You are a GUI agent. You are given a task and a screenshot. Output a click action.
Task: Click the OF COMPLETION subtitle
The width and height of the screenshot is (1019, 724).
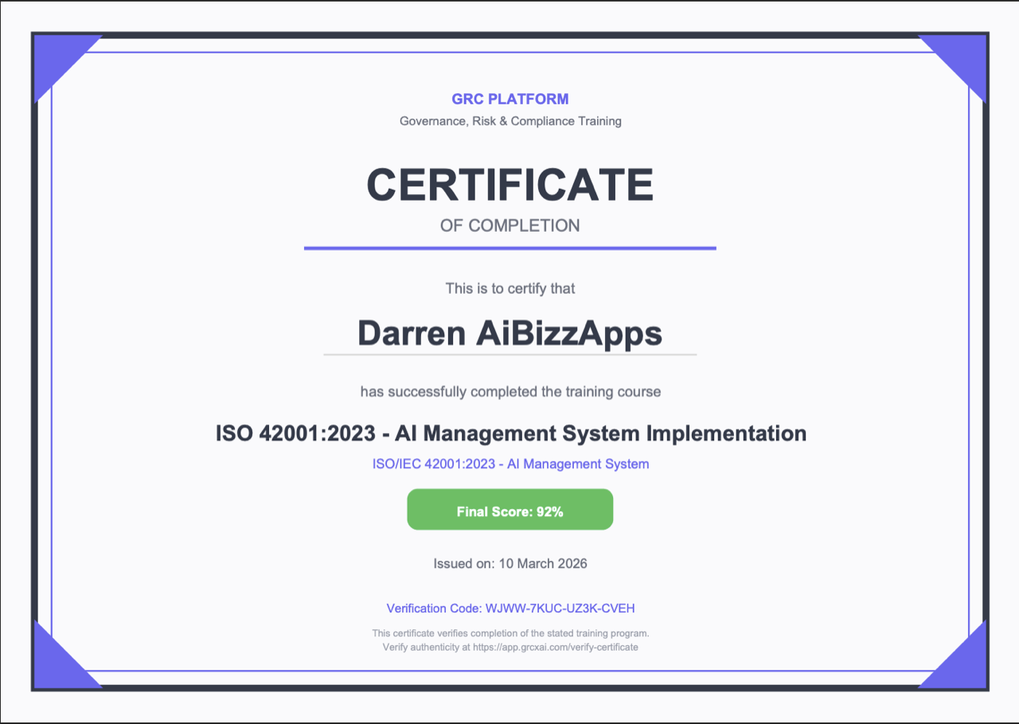coord(509,225)
